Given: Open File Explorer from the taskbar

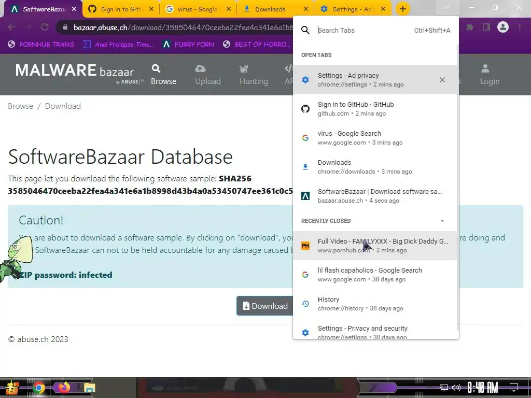Looking at the screenshot, I should point(89,388).
